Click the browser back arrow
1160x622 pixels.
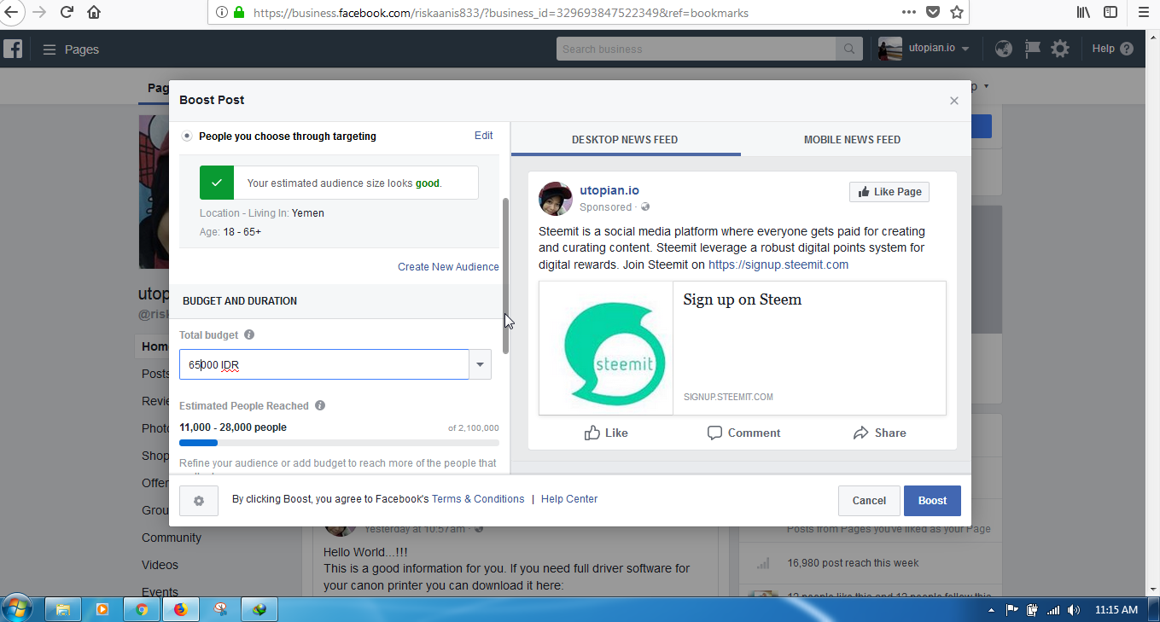click(x=10, y=12)
